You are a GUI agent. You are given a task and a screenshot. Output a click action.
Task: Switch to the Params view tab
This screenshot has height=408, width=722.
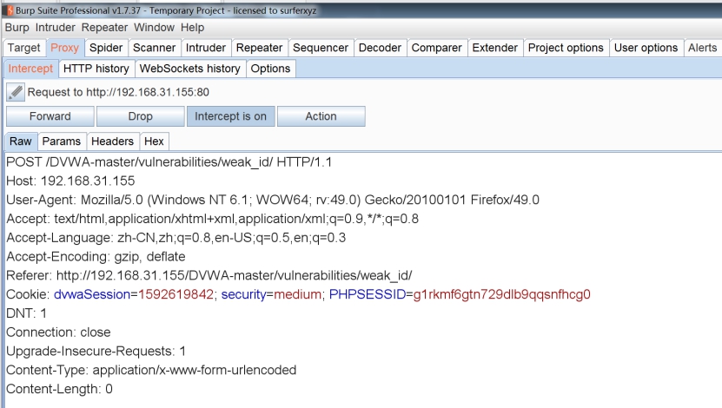point(61,141)
